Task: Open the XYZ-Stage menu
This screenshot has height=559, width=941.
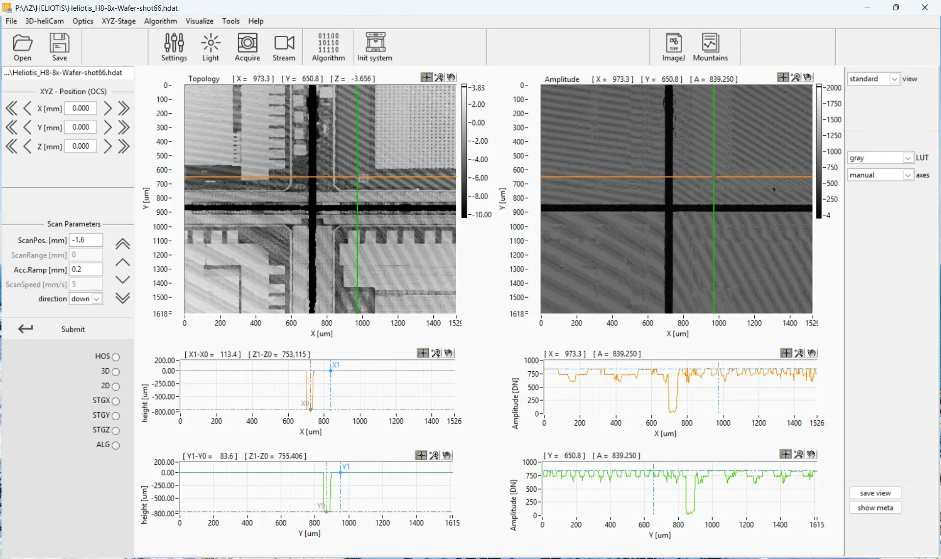Action: (119, 21)
